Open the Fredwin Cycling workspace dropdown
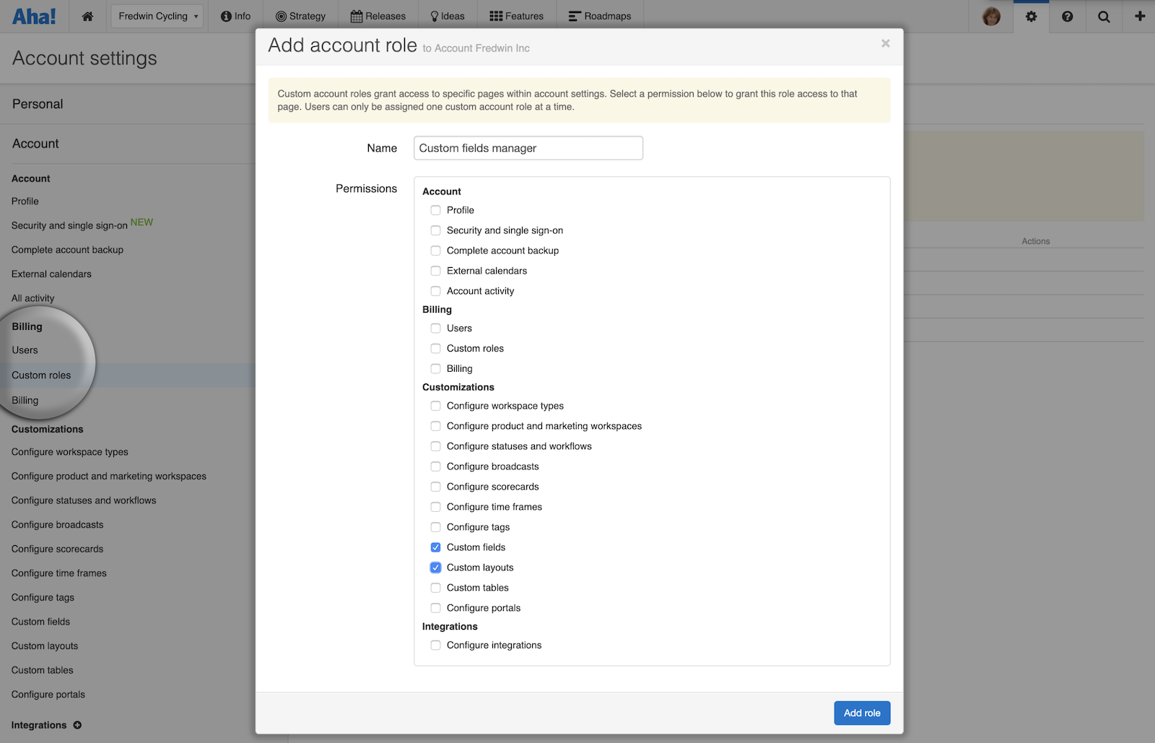Screen dimensions: 1155x743 click(x=157, y=15)
